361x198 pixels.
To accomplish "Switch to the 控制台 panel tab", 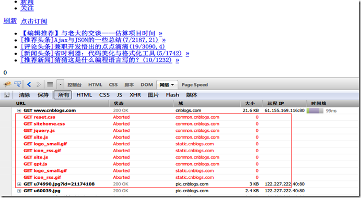I will pyautogui.click(x=74, y=85).
